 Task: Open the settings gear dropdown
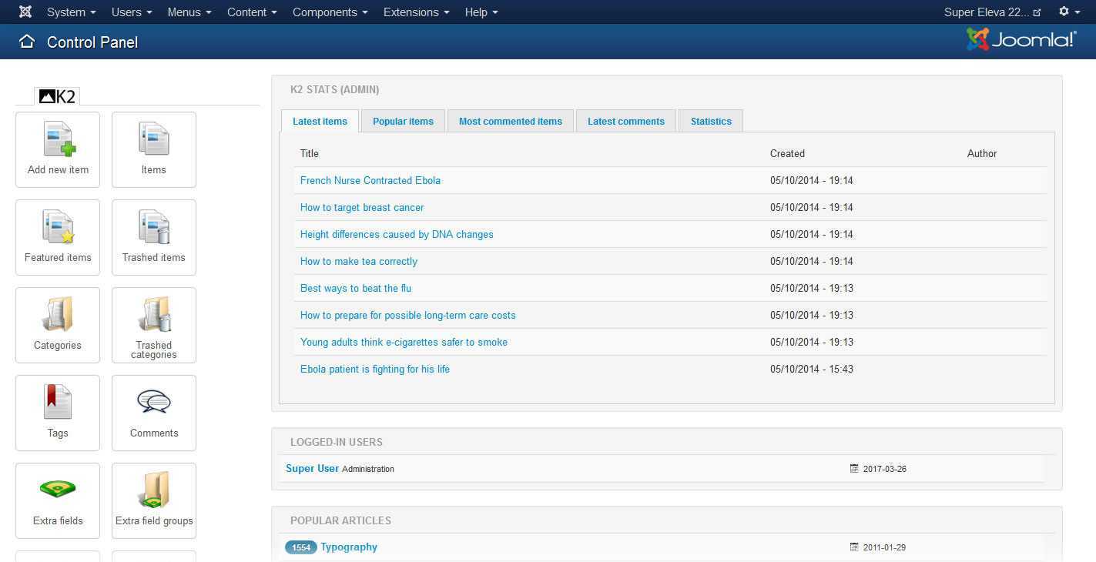tap(1068, 12)
